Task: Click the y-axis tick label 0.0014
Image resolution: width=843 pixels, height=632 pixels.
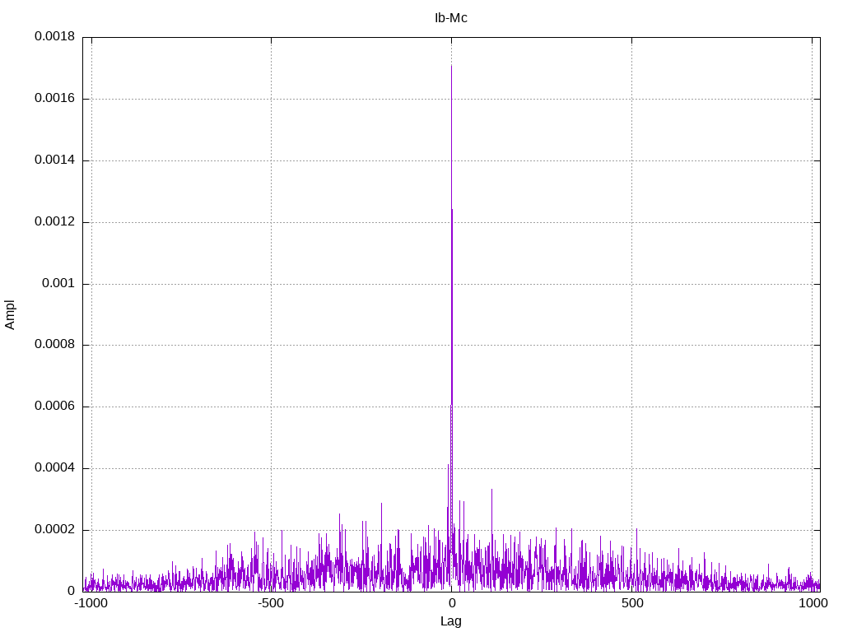Action: point(55,160)
